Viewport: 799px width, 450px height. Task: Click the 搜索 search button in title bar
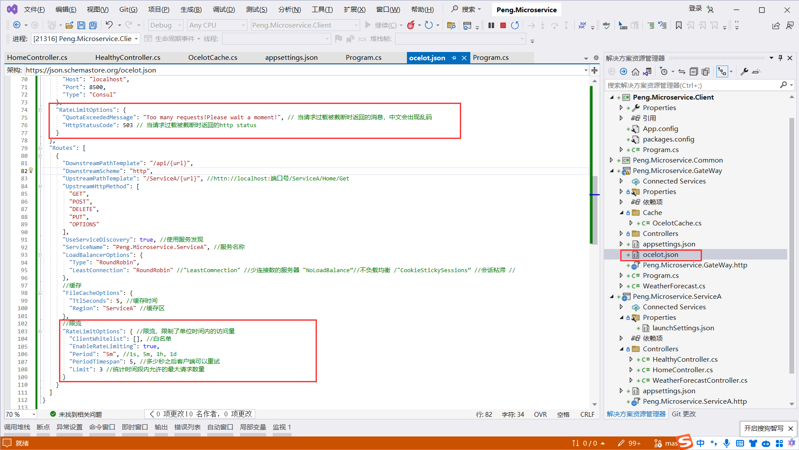tap(466, 9)
